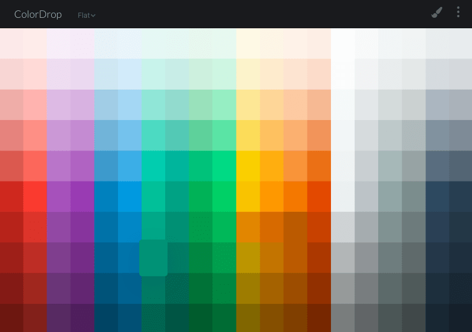The height and width of the screenshot is (332, 472).
Task: Select the lightest gray swatch in the top-right corner
Action: 460,43
